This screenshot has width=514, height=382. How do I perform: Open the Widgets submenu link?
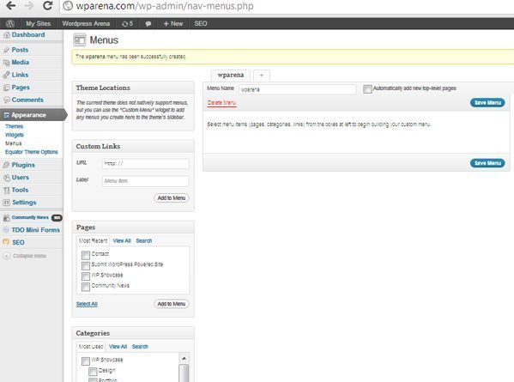[15, 135]
